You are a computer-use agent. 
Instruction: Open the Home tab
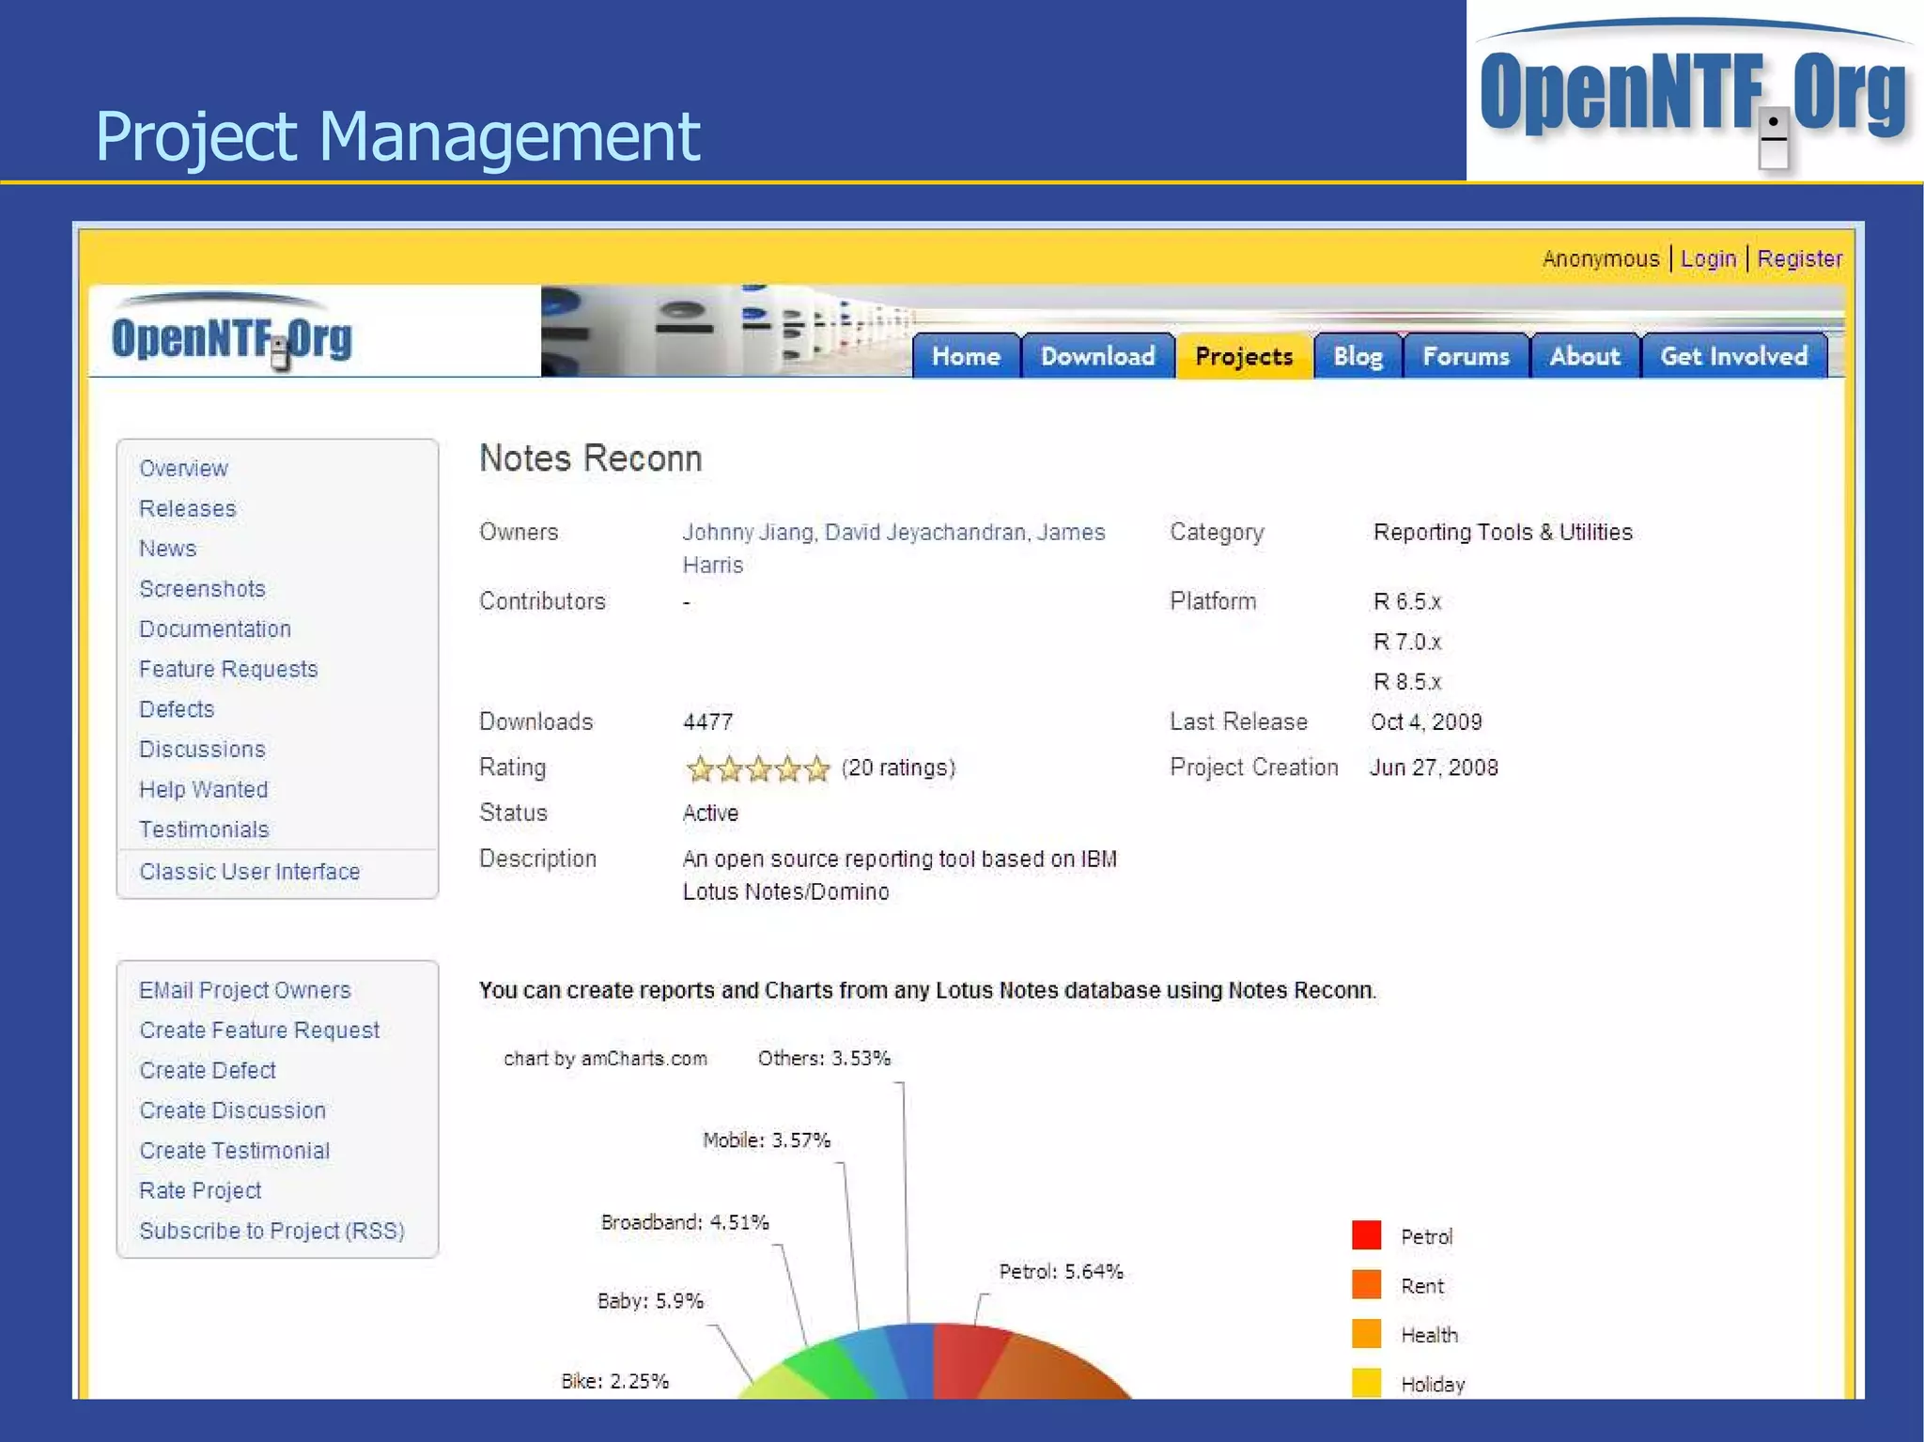tap(966, 356)
